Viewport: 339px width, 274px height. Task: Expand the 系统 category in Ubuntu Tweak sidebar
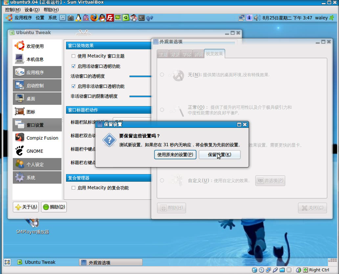37,177
